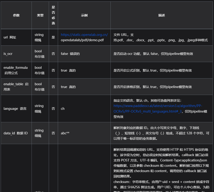The width and height of the screenshot is (214, 192).
Task: Click the 'string 细绳' type in data_id row
Action: [39, 133]
